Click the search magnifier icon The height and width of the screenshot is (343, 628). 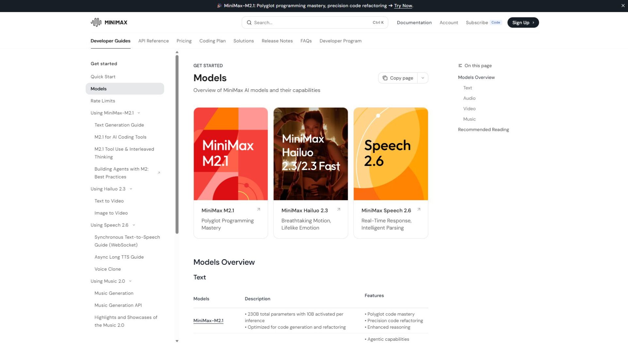[x=249, y=23]
